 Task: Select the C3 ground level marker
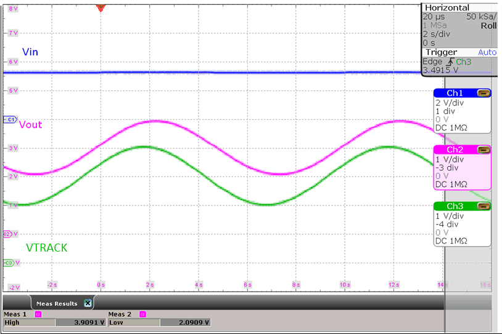click(9, 263)
